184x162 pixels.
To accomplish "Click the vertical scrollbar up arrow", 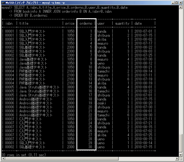I will coord(180,7).
